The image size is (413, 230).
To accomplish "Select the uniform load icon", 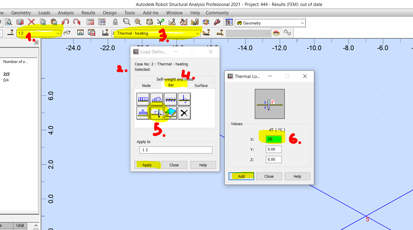I will 143,99.
